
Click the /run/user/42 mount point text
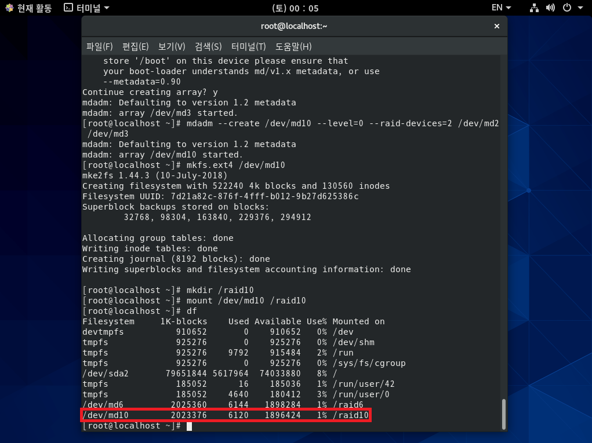click(x=364, y=384)
